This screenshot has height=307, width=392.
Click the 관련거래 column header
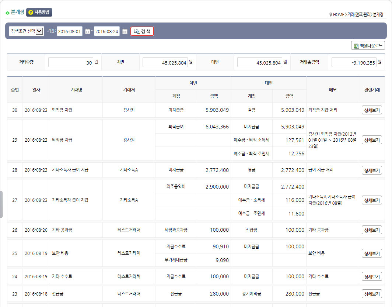[x=372, y=90]
